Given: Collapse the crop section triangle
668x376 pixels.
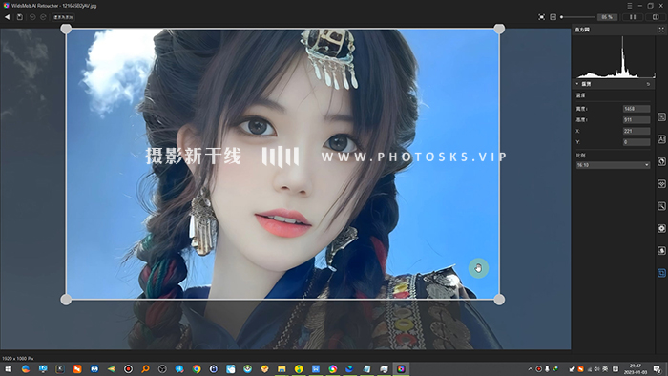Looking at the screenshot, I should [577, 84].
